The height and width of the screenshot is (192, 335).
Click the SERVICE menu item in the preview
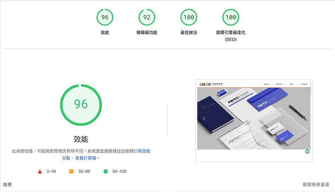(279, 84)
